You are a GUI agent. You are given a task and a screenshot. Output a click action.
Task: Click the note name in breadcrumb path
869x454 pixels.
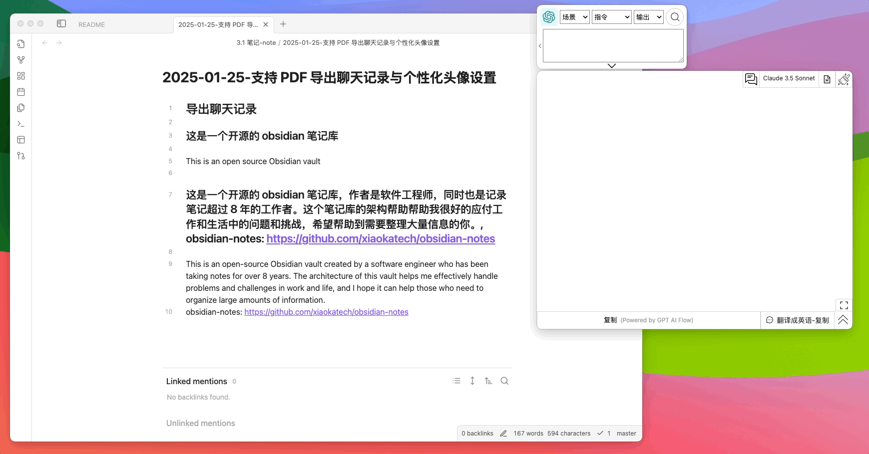[361, 43]
